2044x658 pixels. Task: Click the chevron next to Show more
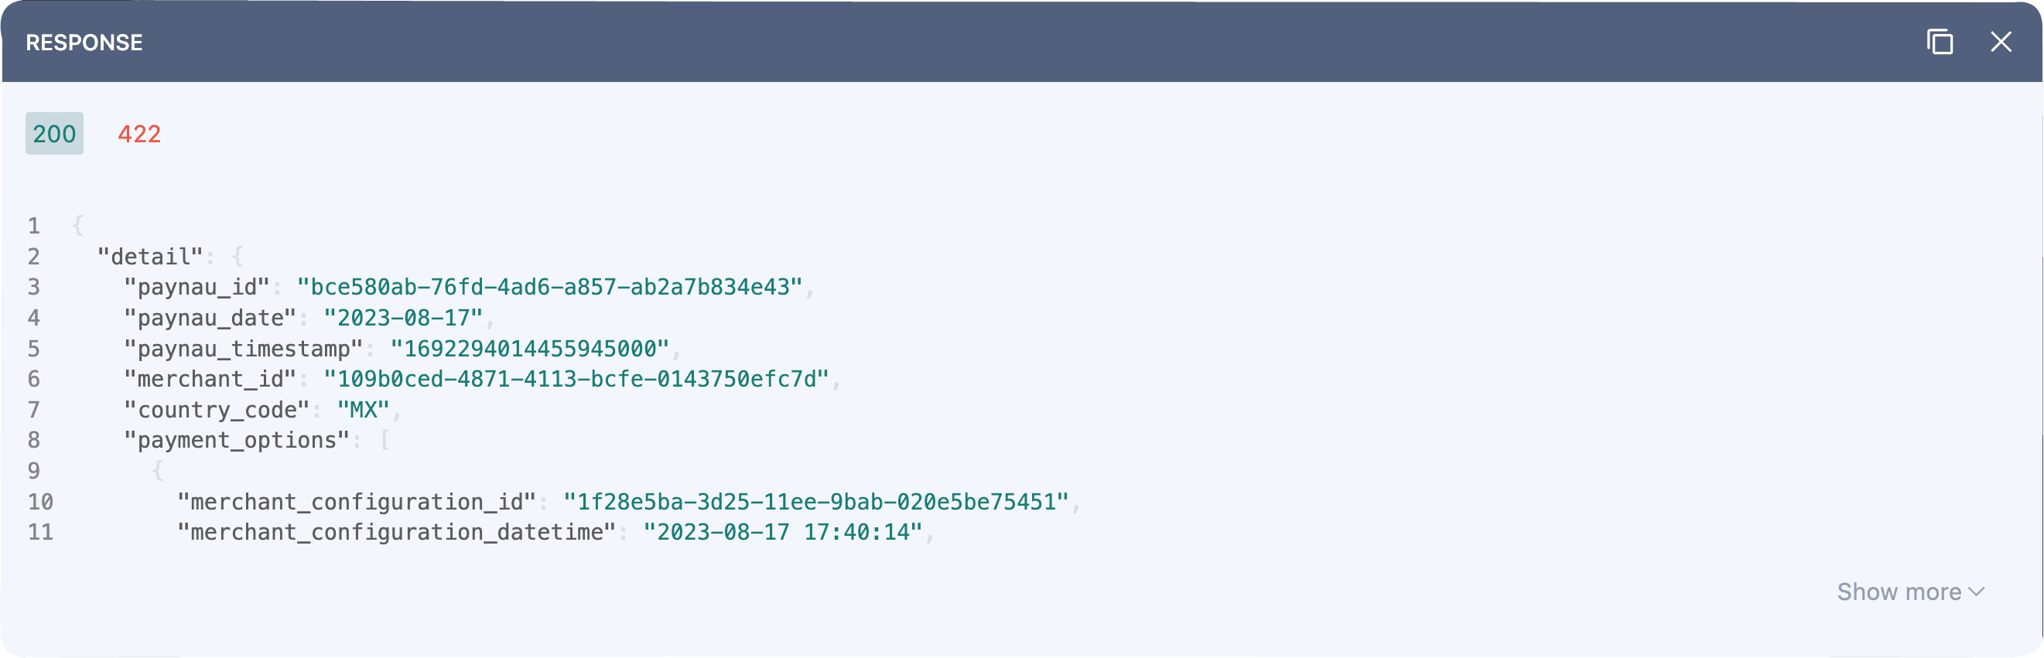1977,592
